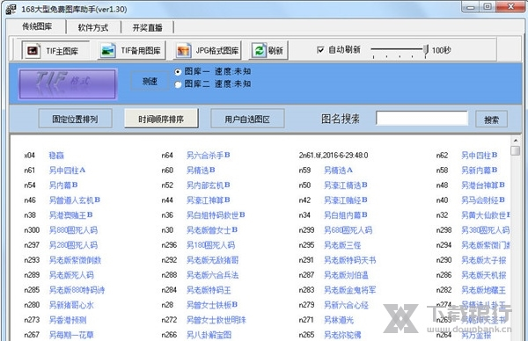Open the 另精选A link
528x341 pixels.
point(339,170)
